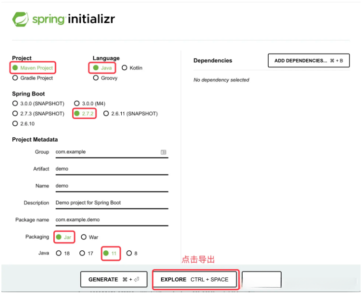Click the Dependencies heading

(x=213, y=61)
